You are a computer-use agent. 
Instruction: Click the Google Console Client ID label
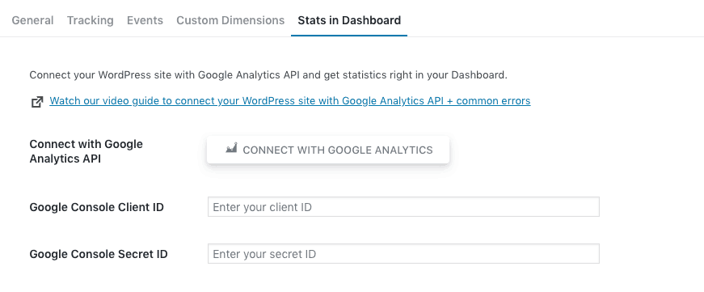tap(96, 207)
